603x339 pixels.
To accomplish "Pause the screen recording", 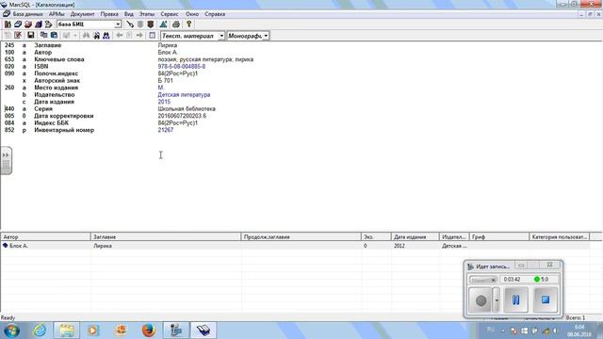I will coord(515,299).
